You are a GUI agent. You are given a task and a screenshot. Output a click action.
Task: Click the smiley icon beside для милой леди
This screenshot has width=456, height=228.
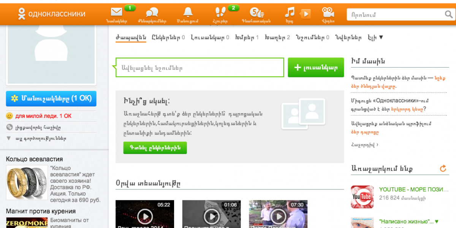point(9,116)
